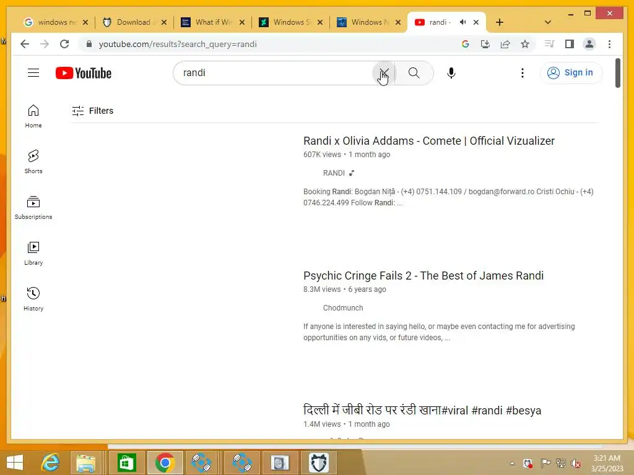Run search with magnifier button

point(414,73)
